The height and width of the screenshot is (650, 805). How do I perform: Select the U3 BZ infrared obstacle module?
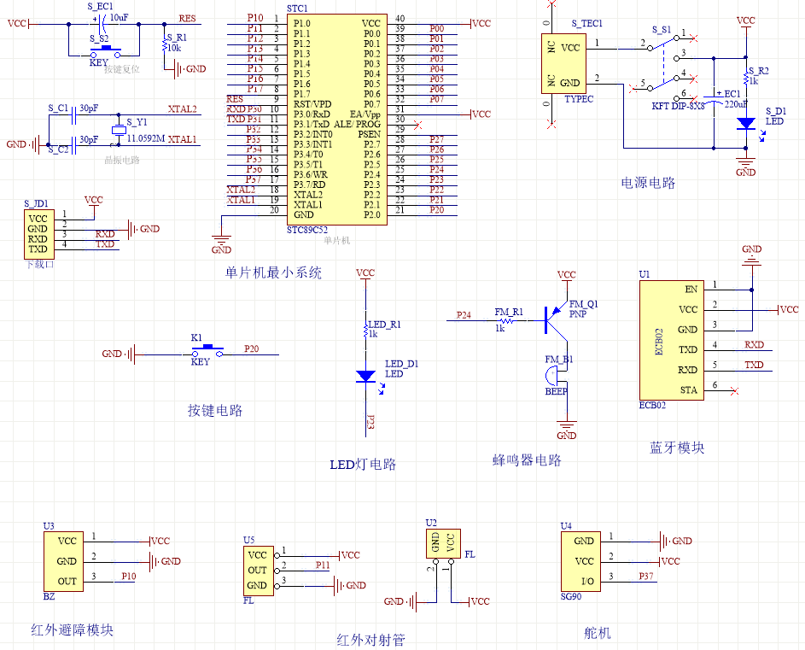coord(64,561)
